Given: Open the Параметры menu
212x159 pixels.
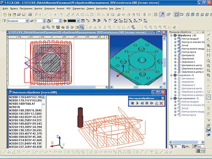Looking at the screenshot, I should [78, 8].
